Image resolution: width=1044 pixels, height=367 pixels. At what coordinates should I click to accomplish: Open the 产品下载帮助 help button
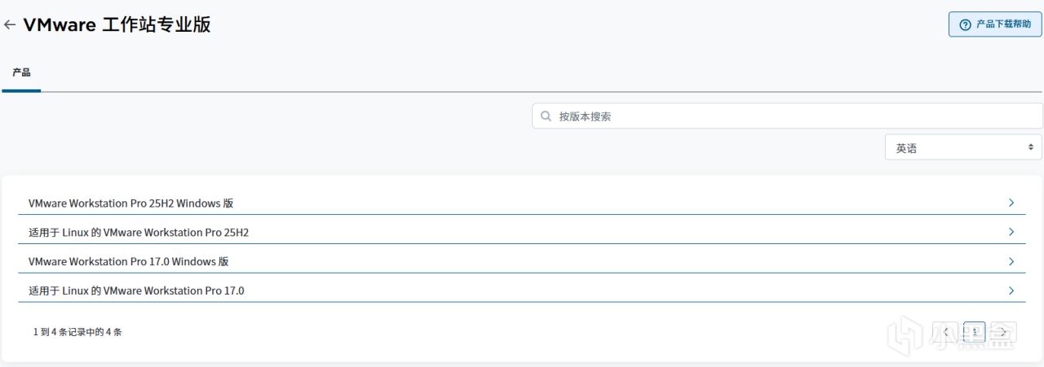pos(995,24)
